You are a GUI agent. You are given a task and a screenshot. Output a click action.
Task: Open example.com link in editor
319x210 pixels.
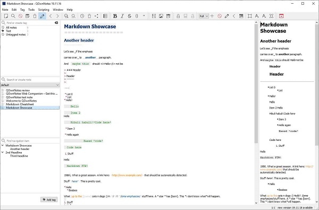(127, 175)
